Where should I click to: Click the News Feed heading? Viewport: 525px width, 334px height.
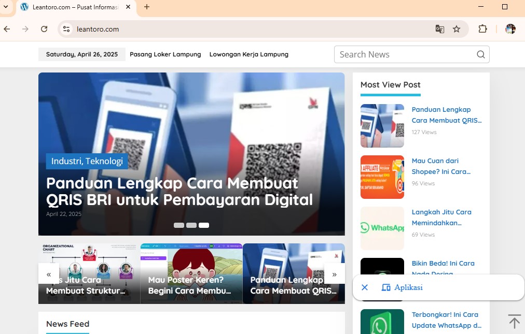(67, 324)
